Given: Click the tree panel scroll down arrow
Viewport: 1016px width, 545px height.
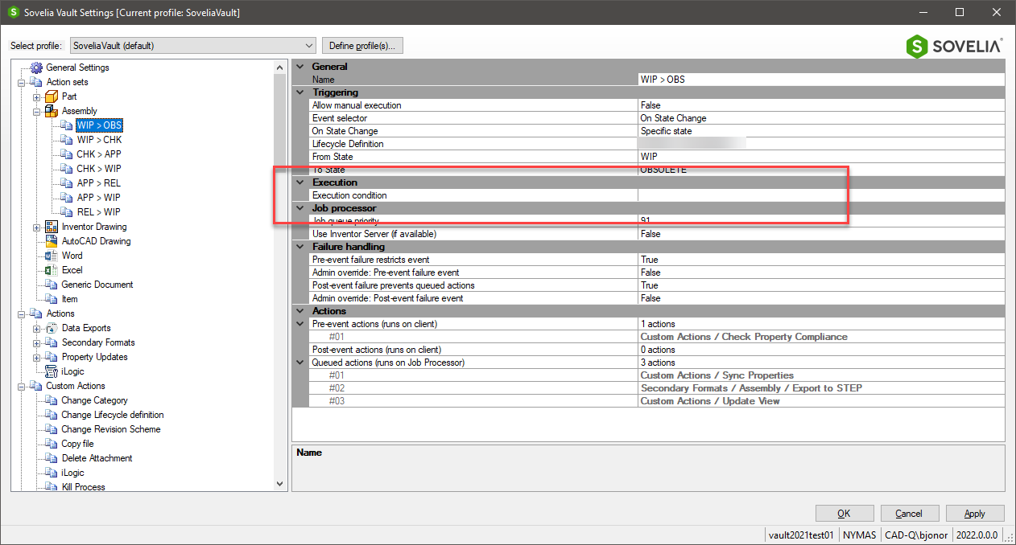Looking at the screenshot, I should tap(280, 484).
